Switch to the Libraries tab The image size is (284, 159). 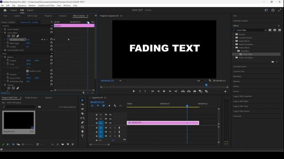[48, 98]
